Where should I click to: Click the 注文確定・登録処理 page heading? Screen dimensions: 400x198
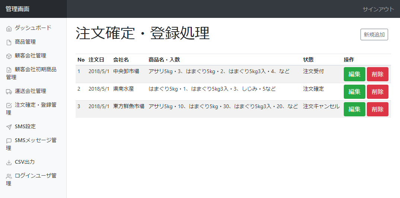click(x=143, y=33)
